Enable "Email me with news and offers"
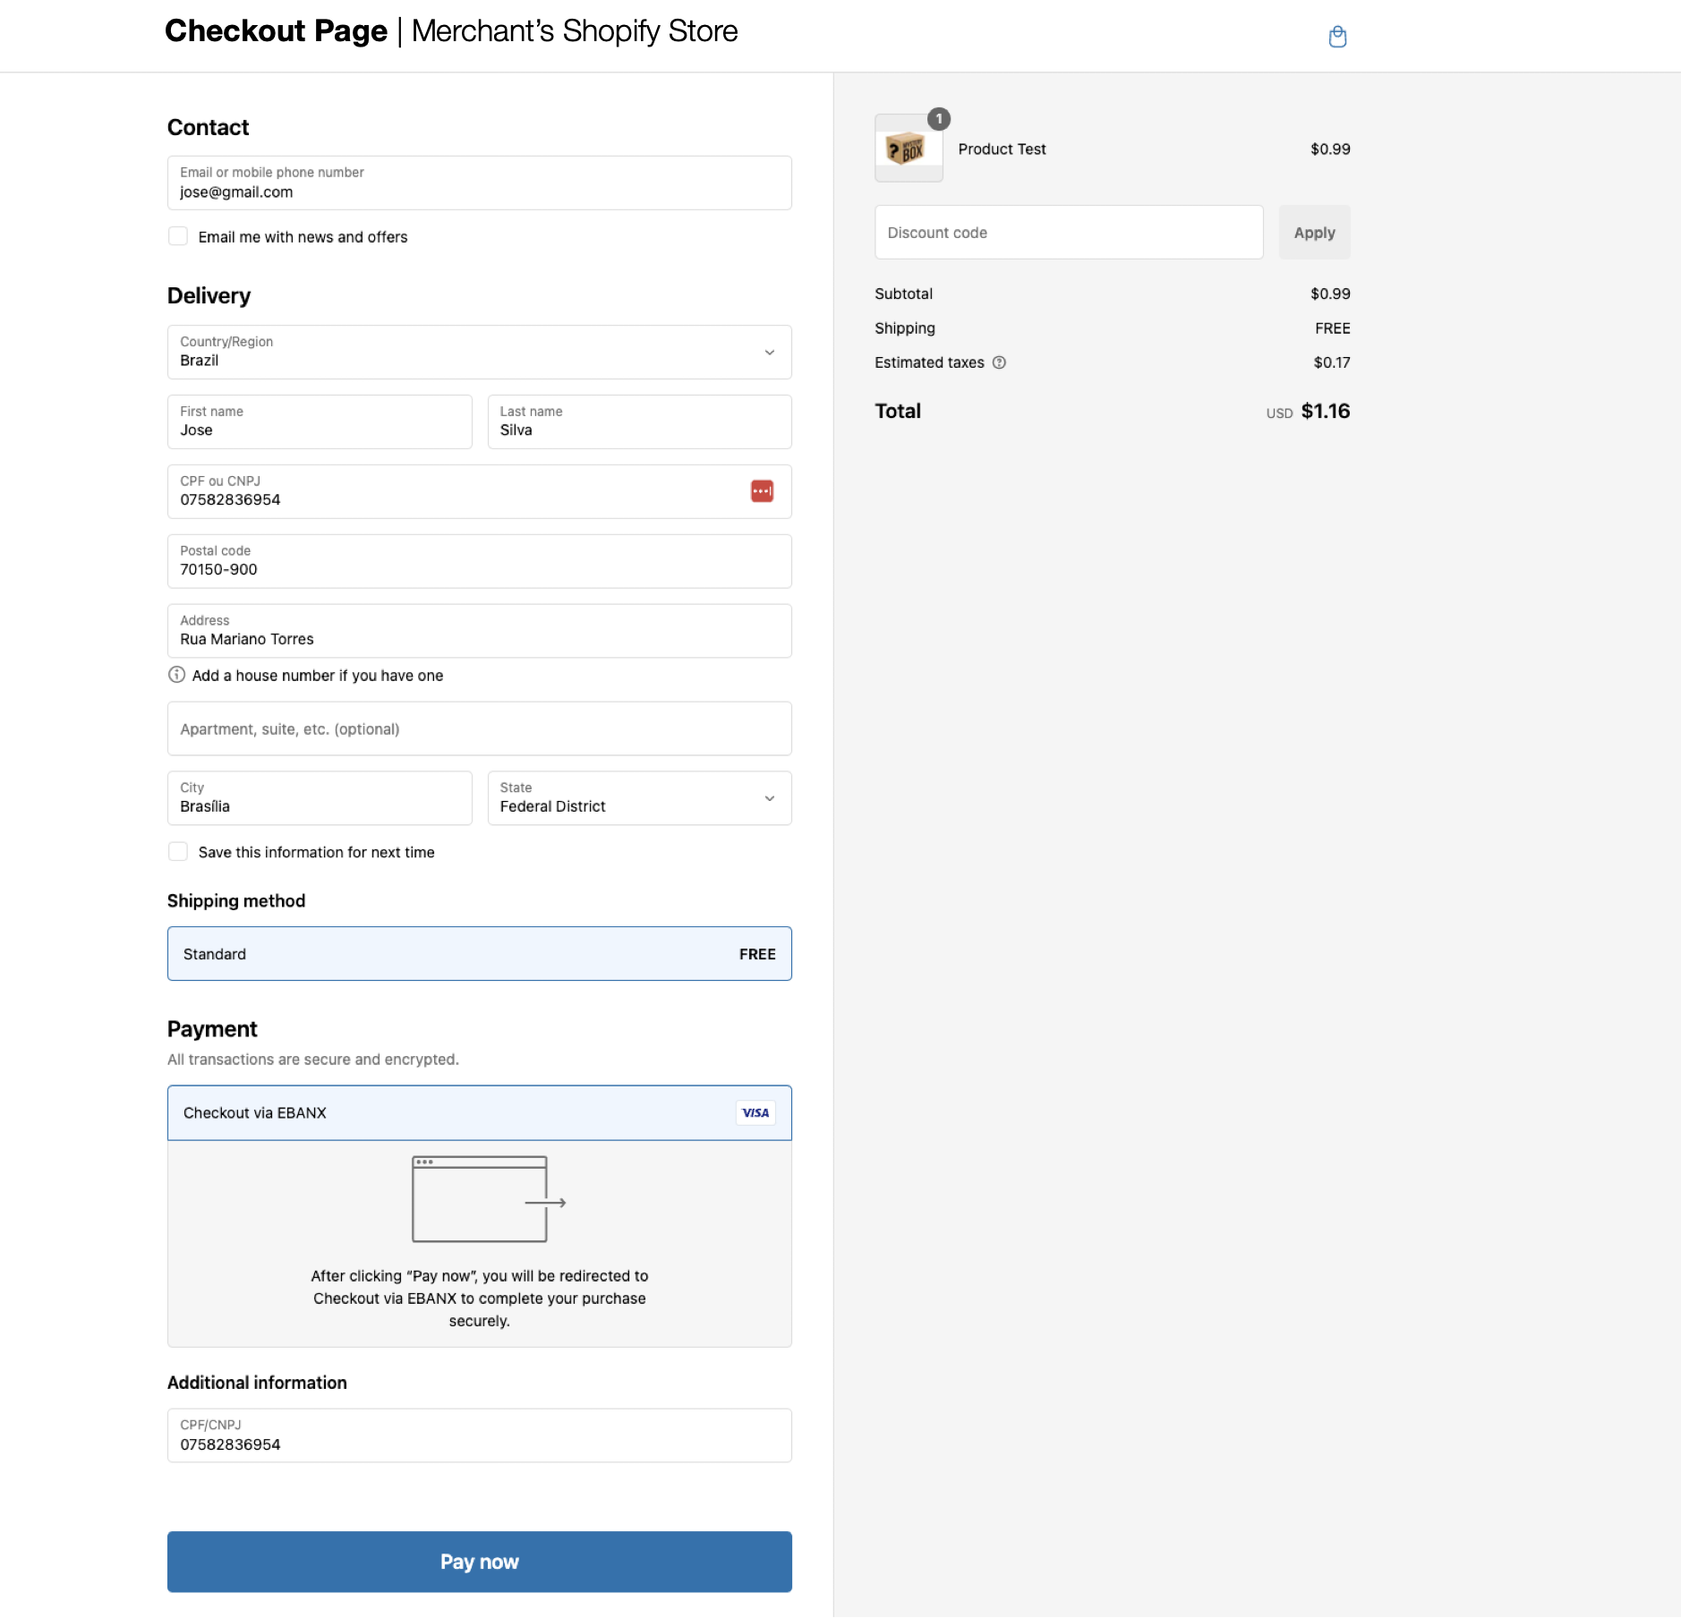 [x=178, y=235]
